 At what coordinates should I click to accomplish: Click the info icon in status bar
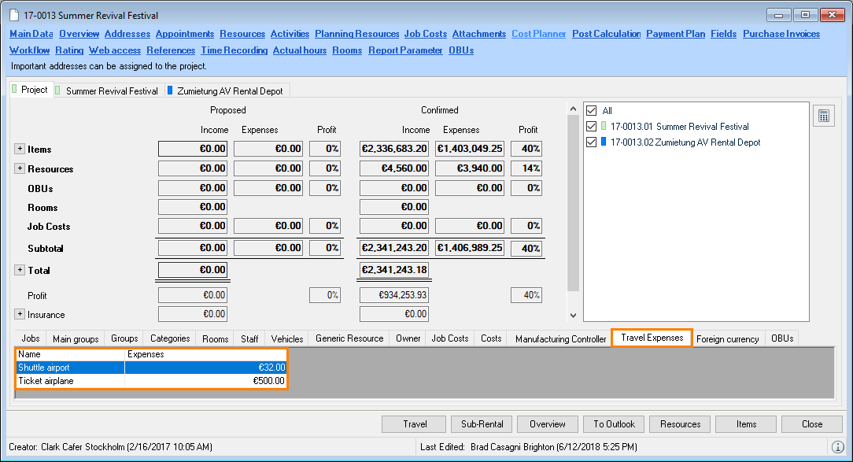(x=838, y=447)
